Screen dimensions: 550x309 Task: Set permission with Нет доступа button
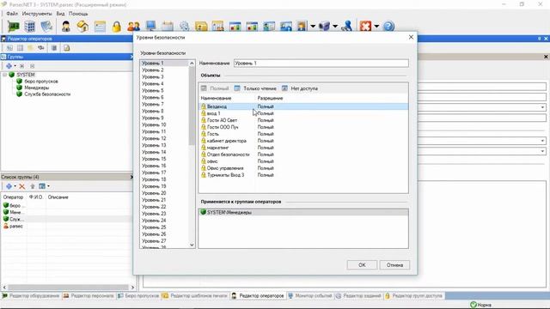tap(300, 88)
